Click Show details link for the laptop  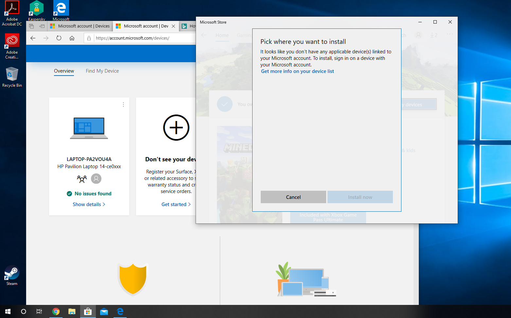tap(89, 204)
